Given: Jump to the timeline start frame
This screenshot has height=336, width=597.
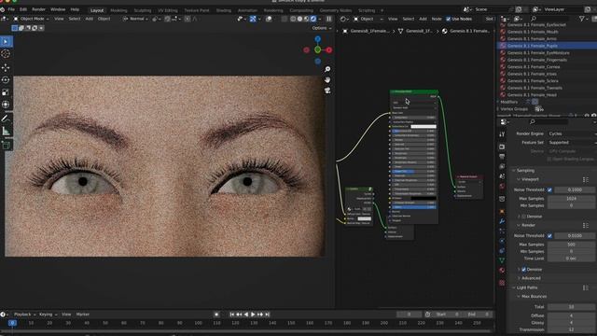Looking at the screenshot, I should point(232,315).
